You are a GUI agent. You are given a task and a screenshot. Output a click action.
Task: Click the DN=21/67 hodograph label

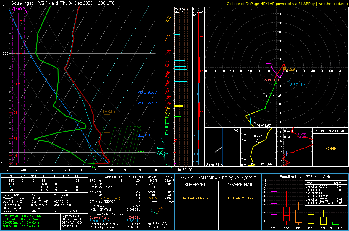pos(264,126)
